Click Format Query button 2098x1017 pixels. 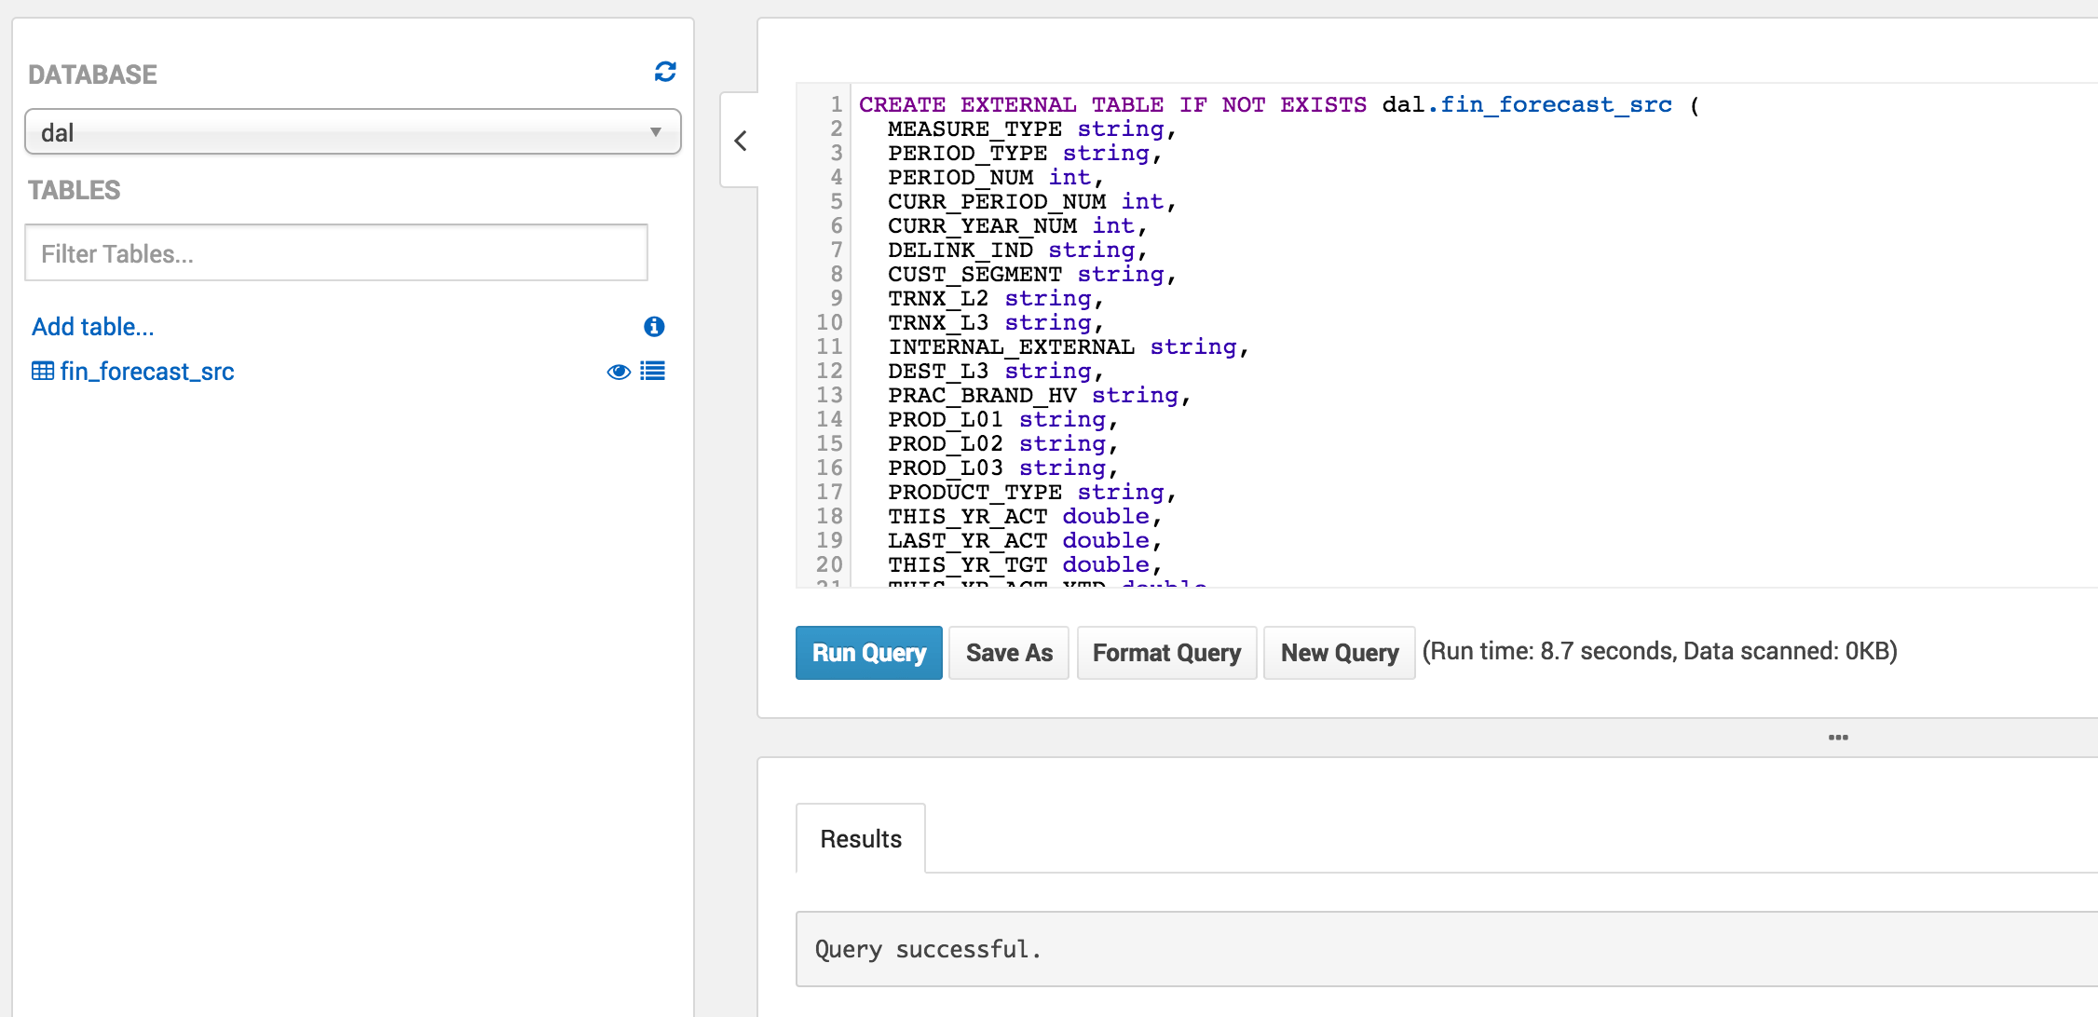(1166, 653)
